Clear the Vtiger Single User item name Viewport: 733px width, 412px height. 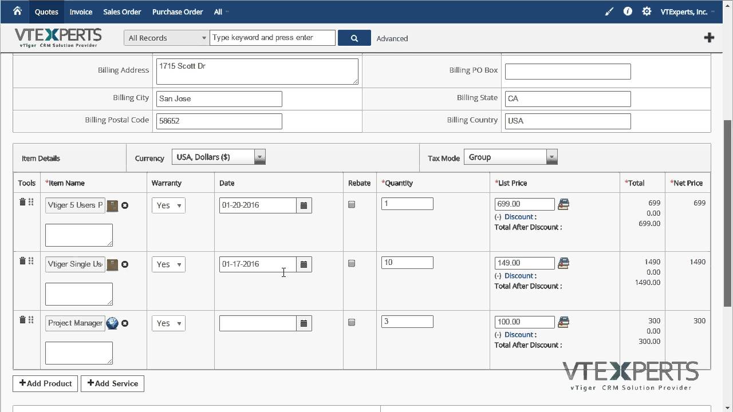pyautogui.click(x=125, y=264)
